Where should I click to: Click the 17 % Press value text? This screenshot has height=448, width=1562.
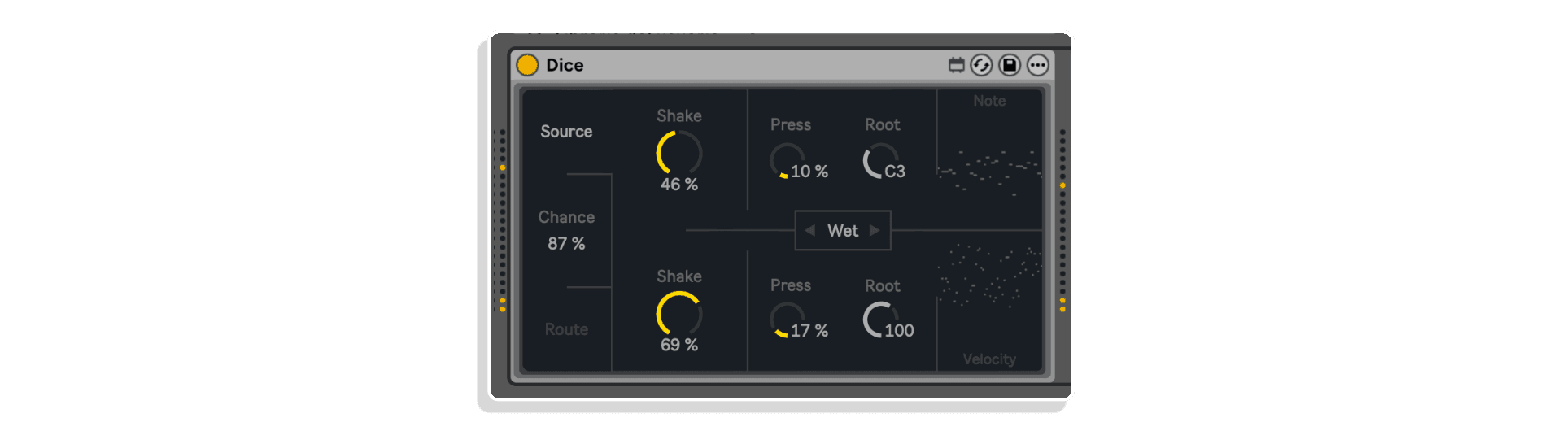[x=809, y=331]
